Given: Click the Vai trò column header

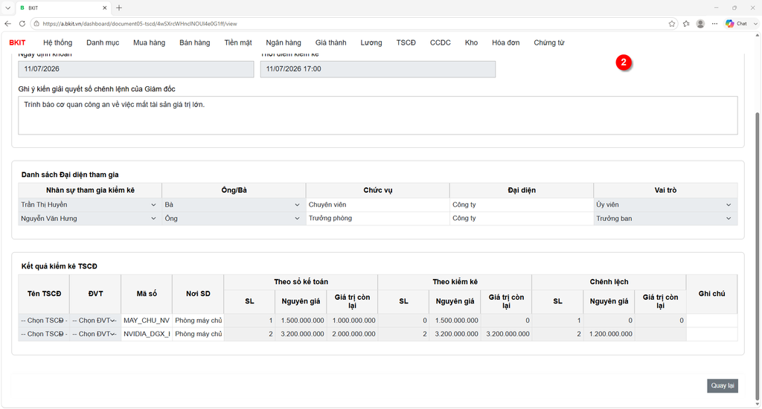Looking at the screenshot, I should (x=665, y=190).
